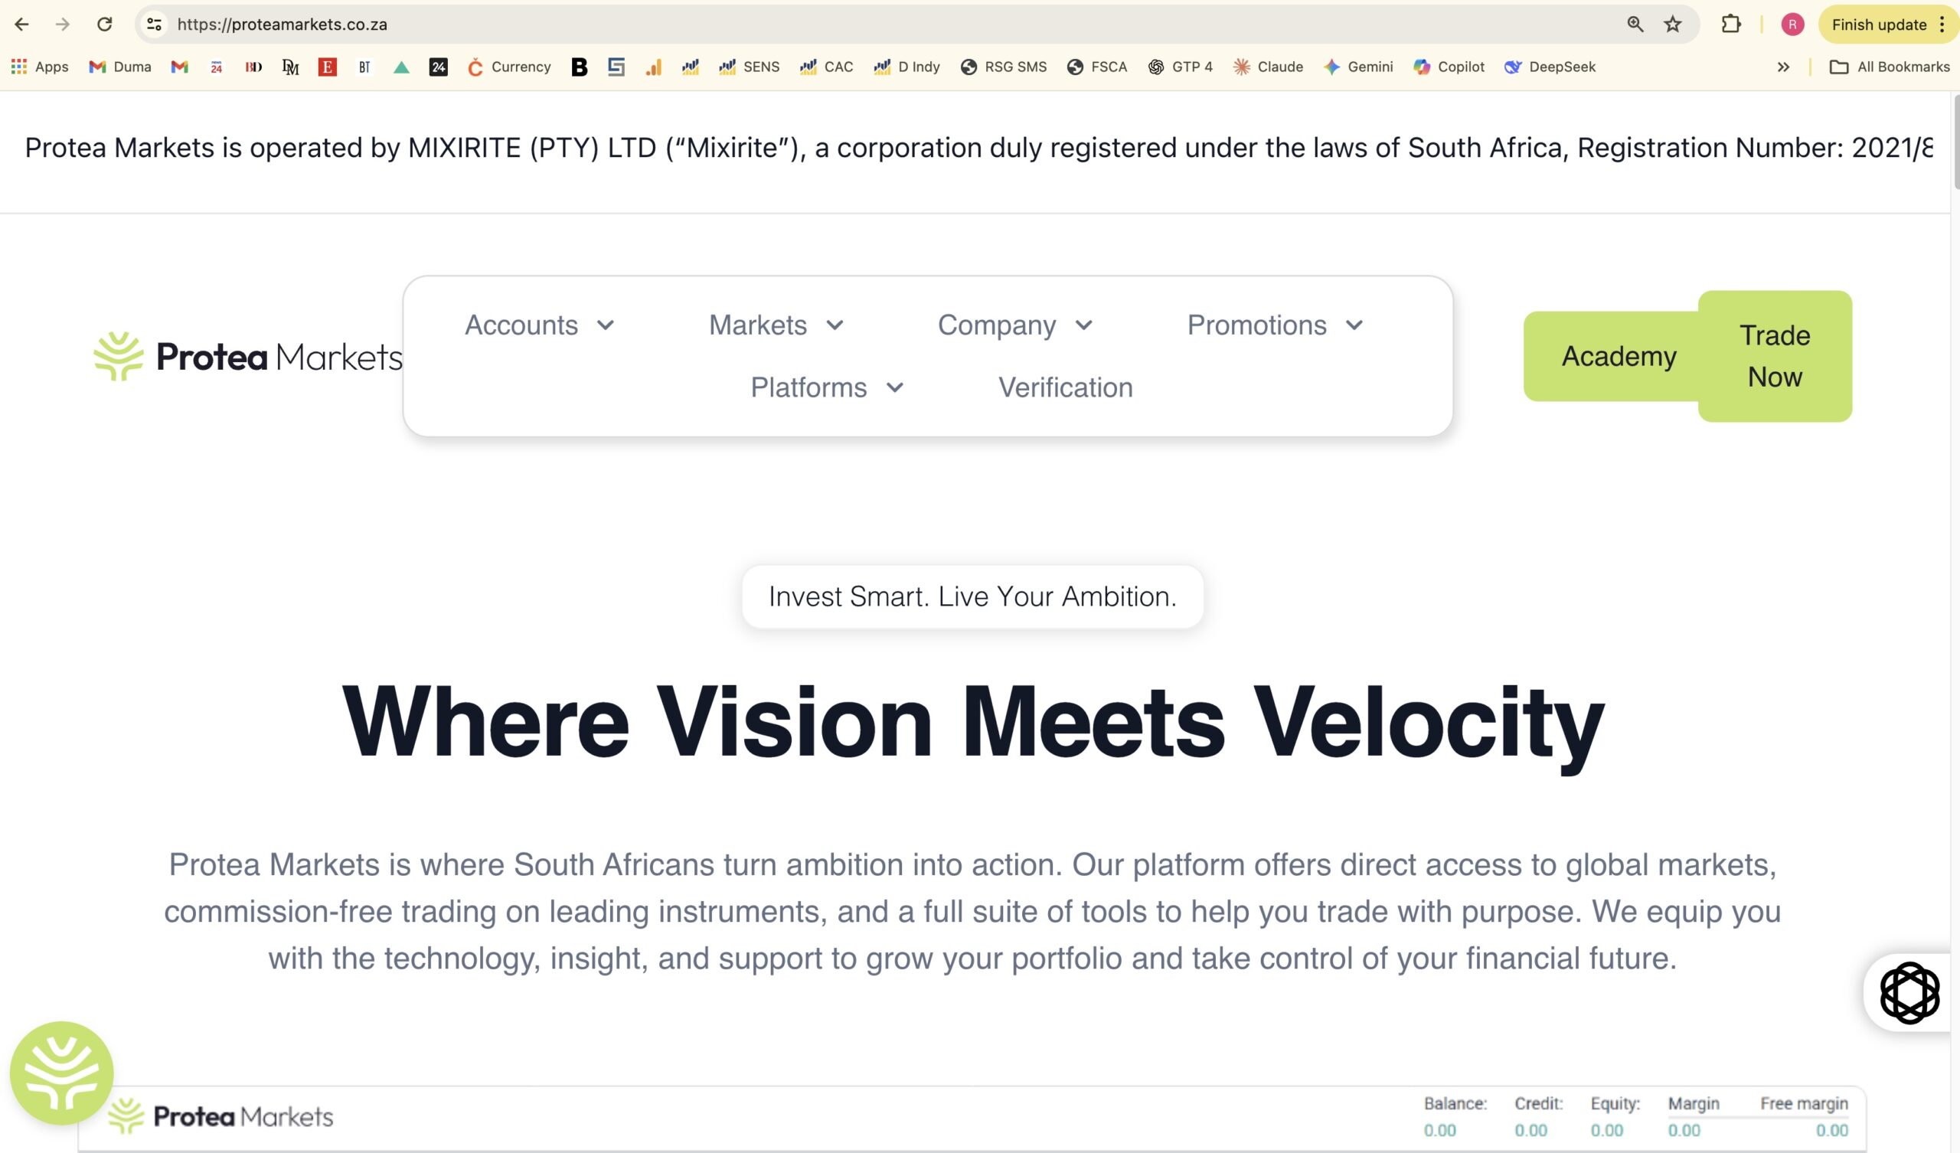Click the site information icon beside URL
This screenshot has width=1960, height=1153.
155,24
